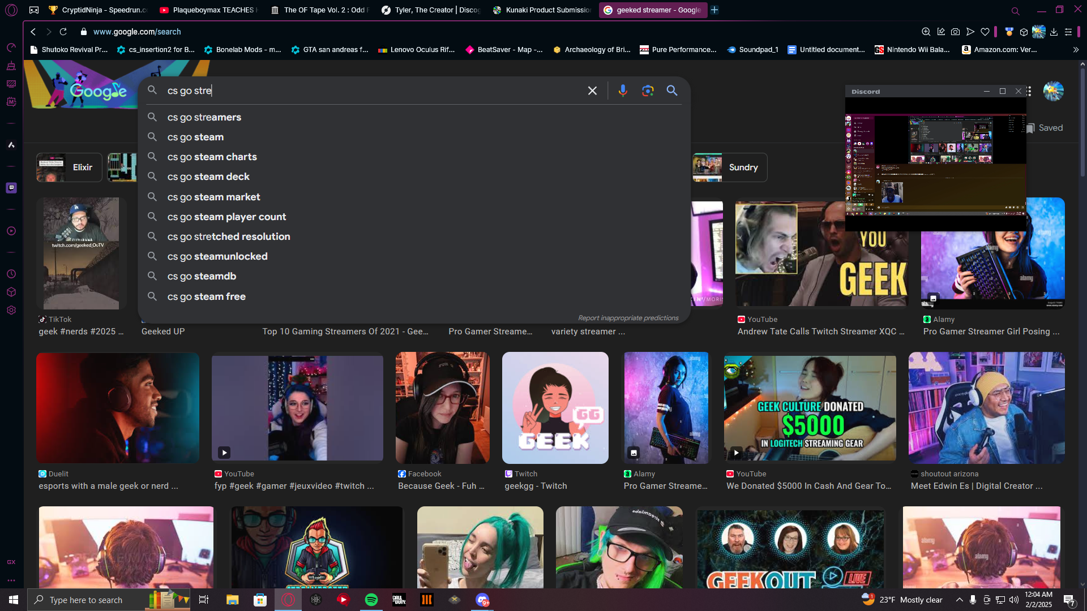
Task: Clear the search box with X icon
Action: 592,91
